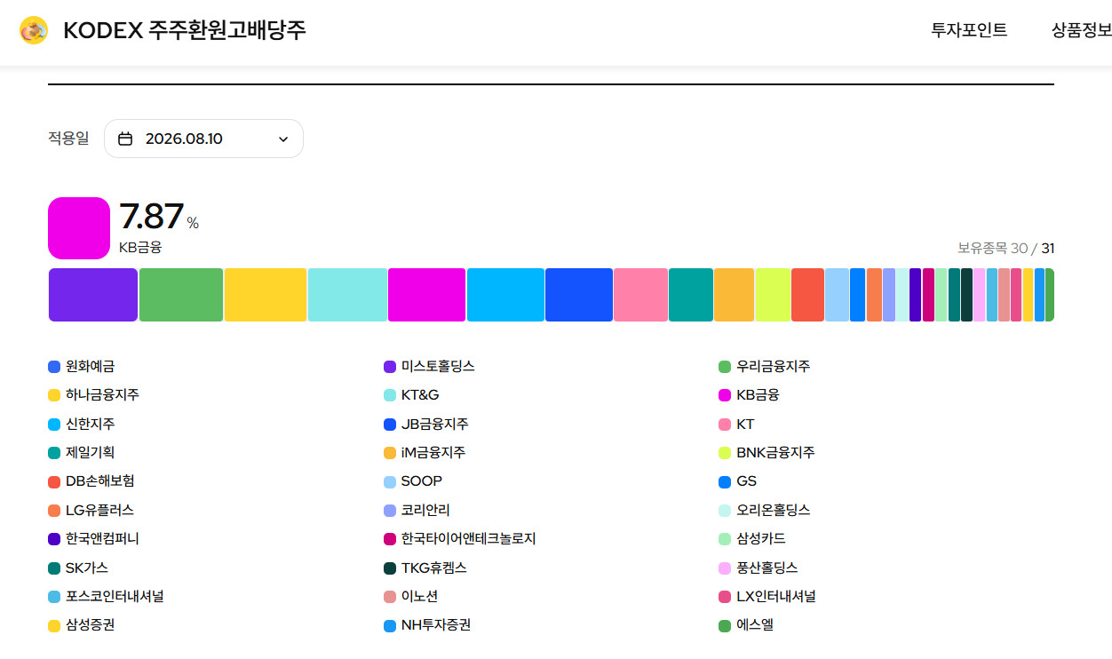Click the 이노션 legend label
1112x659 pixels.
(x=419, y=597)
